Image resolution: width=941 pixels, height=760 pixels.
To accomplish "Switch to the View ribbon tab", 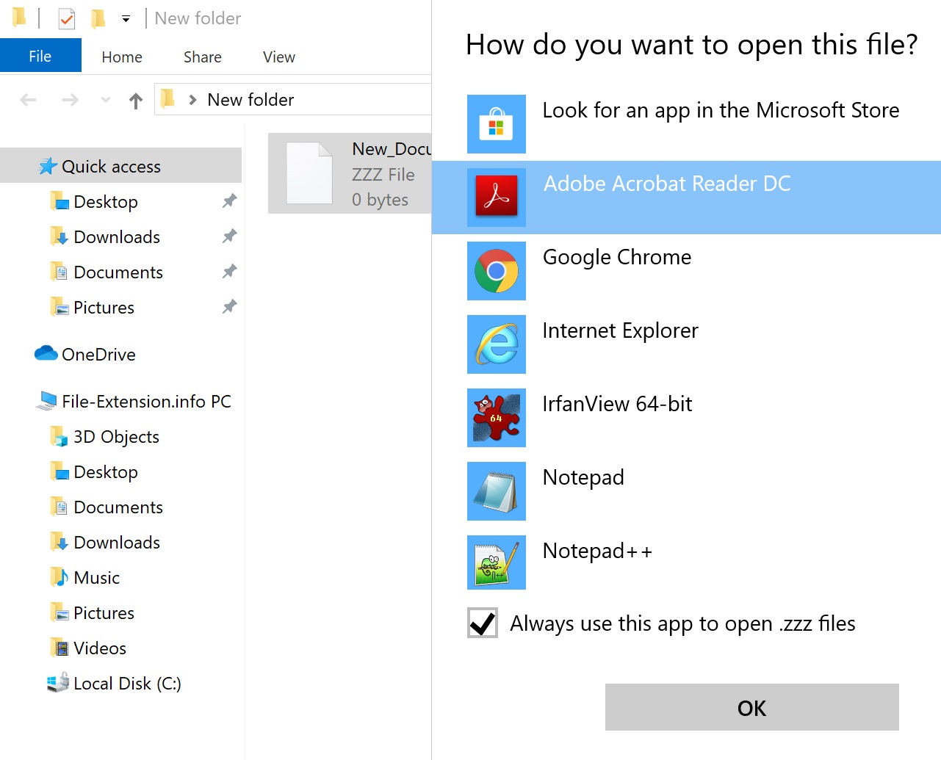I will click(x=279, y=57).
